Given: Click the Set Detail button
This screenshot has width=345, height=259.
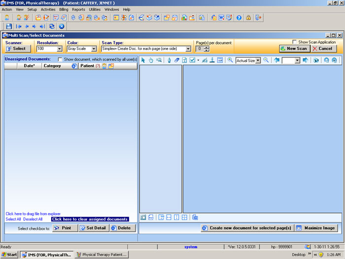Looking at the screenshot, I should [x=94, y=228].
